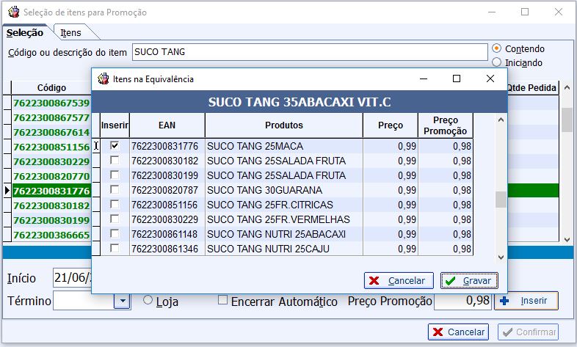The image size is (577, 347).
Task: Click the Término date input box
Action: [x=84, y=301]
